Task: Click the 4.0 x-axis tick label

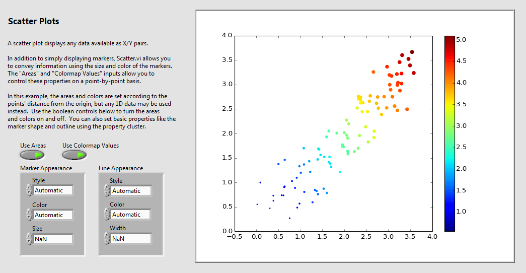Action: click(x=432, y=236)
